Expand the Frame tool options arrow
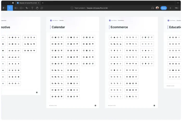Screen dimensions: 182x121 [17, 8]
